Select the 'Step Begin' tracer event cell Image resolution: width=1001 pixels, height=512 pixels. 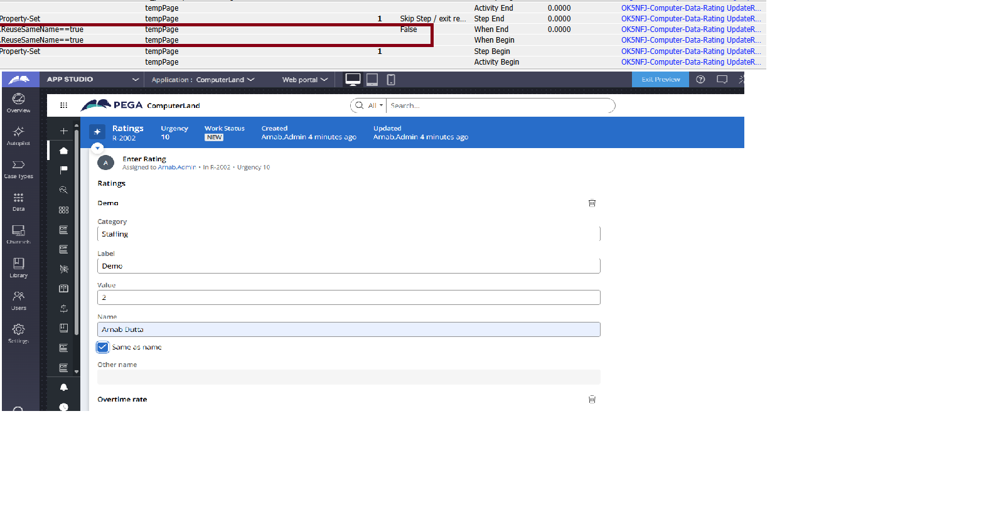click(x=492, y=51)
